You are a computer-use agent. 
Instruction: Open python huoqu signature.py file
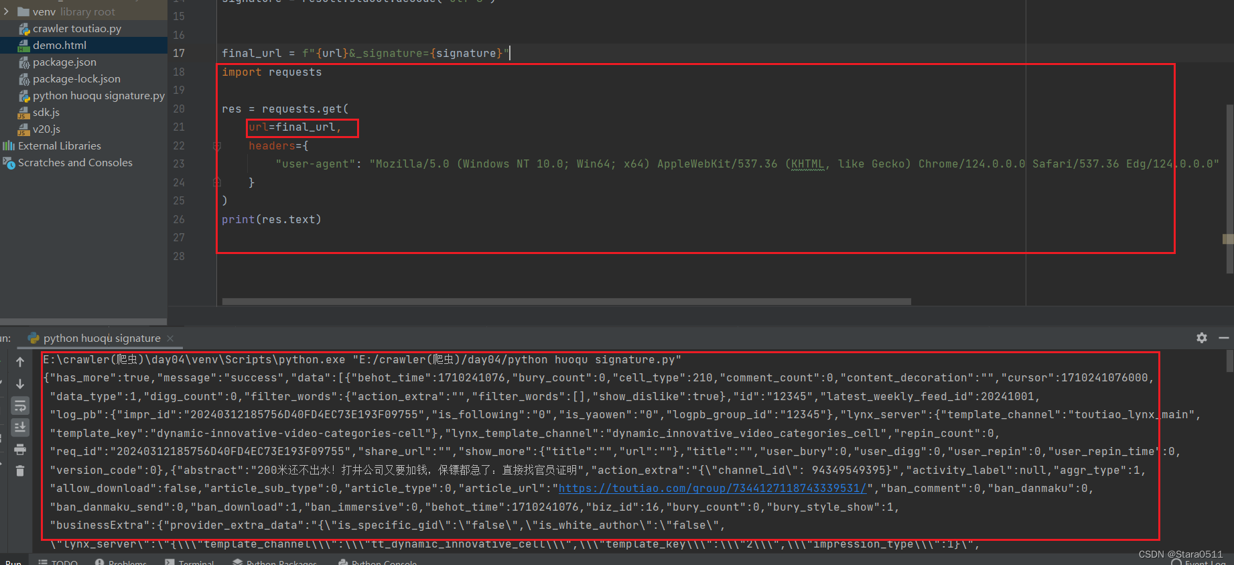coord(98,95)
